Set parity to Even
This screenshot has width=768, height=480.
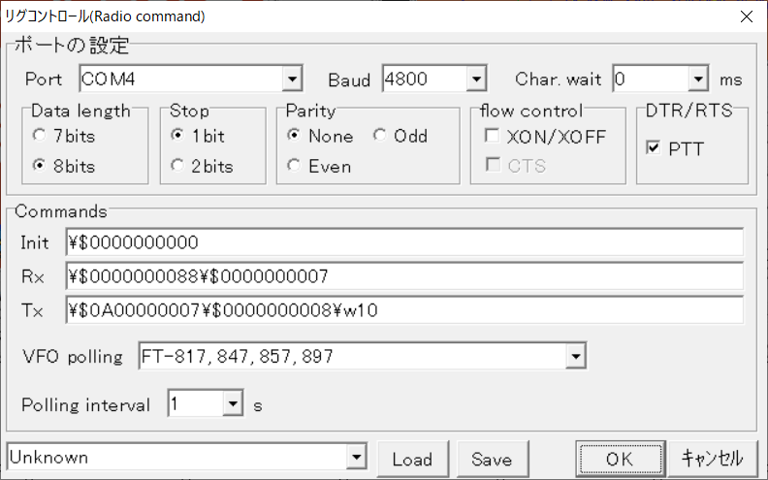click(x=294, y=166)
